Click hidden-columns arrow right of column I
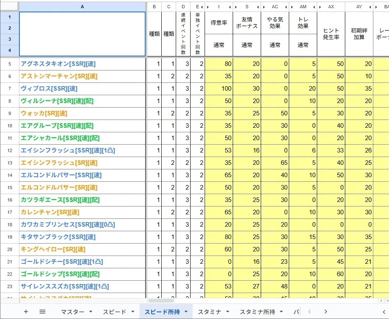Screen dimensions: 389x319 tap(230, 7)
